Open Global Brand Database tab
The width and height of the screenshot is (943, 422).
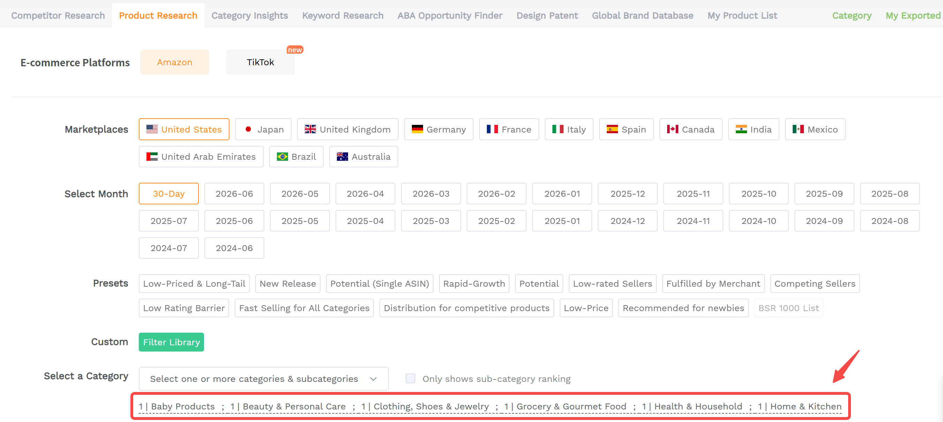[642, 15]
